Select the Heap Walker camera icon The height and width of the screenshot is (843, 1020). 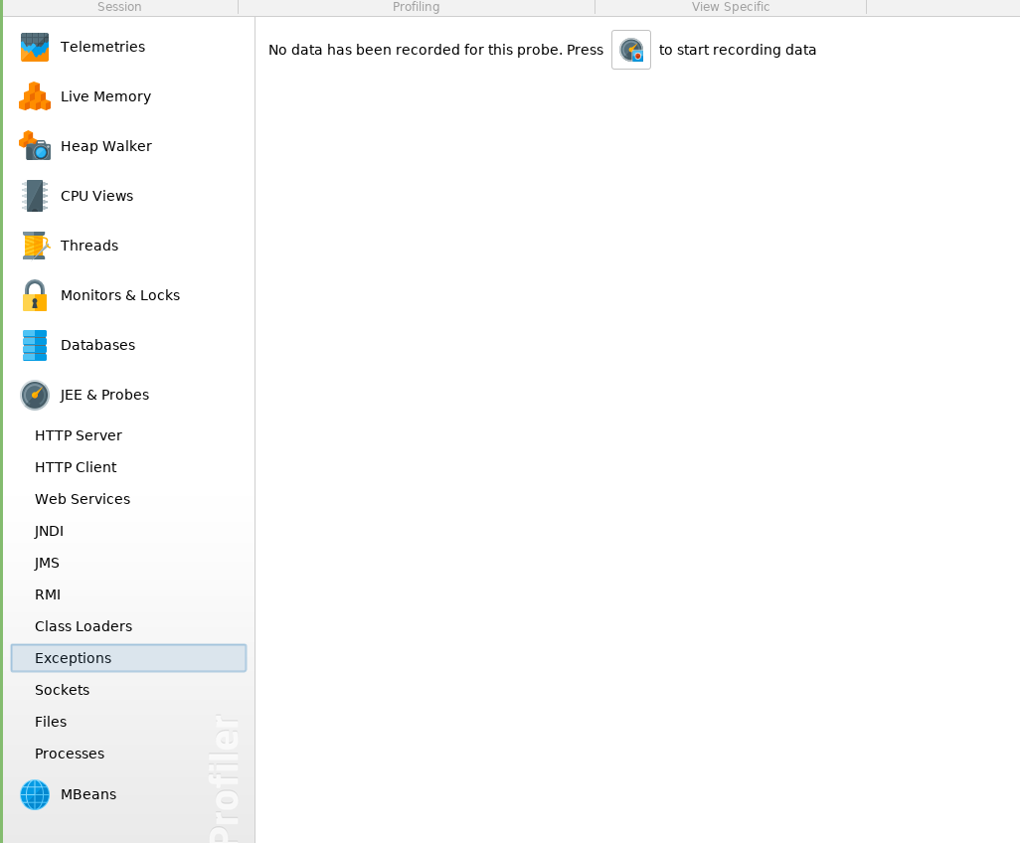click(35, 146)
